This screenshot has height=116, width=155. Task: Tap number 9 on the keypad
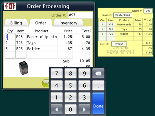(84, 73)
